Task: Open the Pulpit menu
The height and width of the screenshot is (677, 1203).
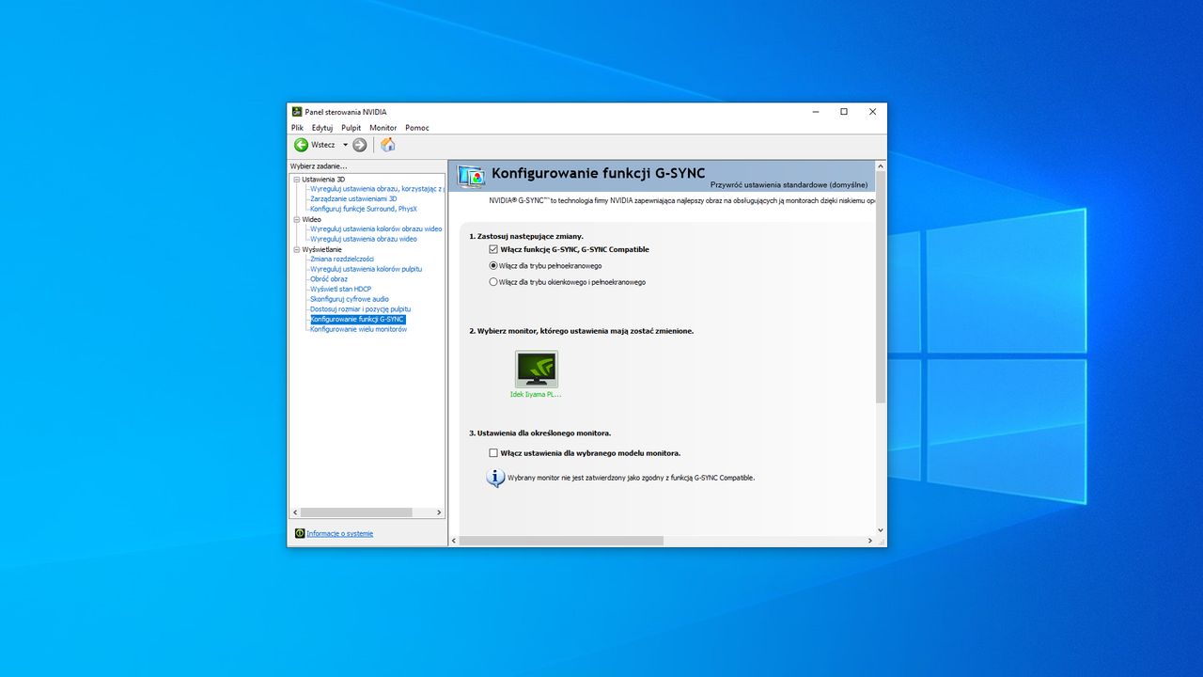Action: pyautogui.click(x=352, y=128)
